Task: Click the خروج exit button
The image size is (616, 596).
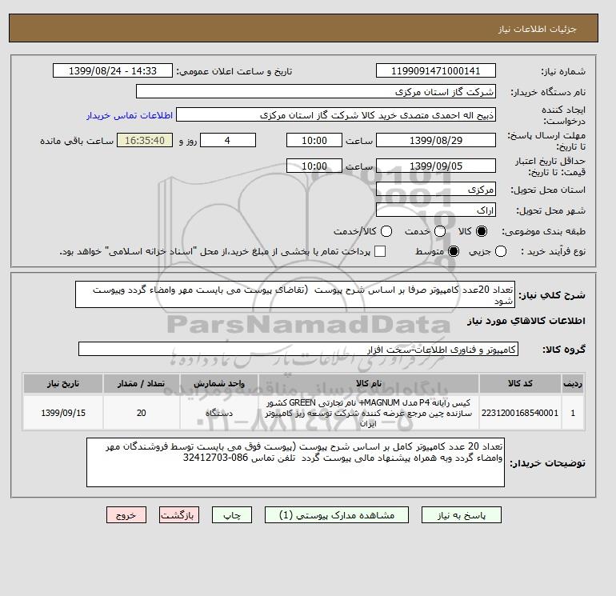Action: 126,515
